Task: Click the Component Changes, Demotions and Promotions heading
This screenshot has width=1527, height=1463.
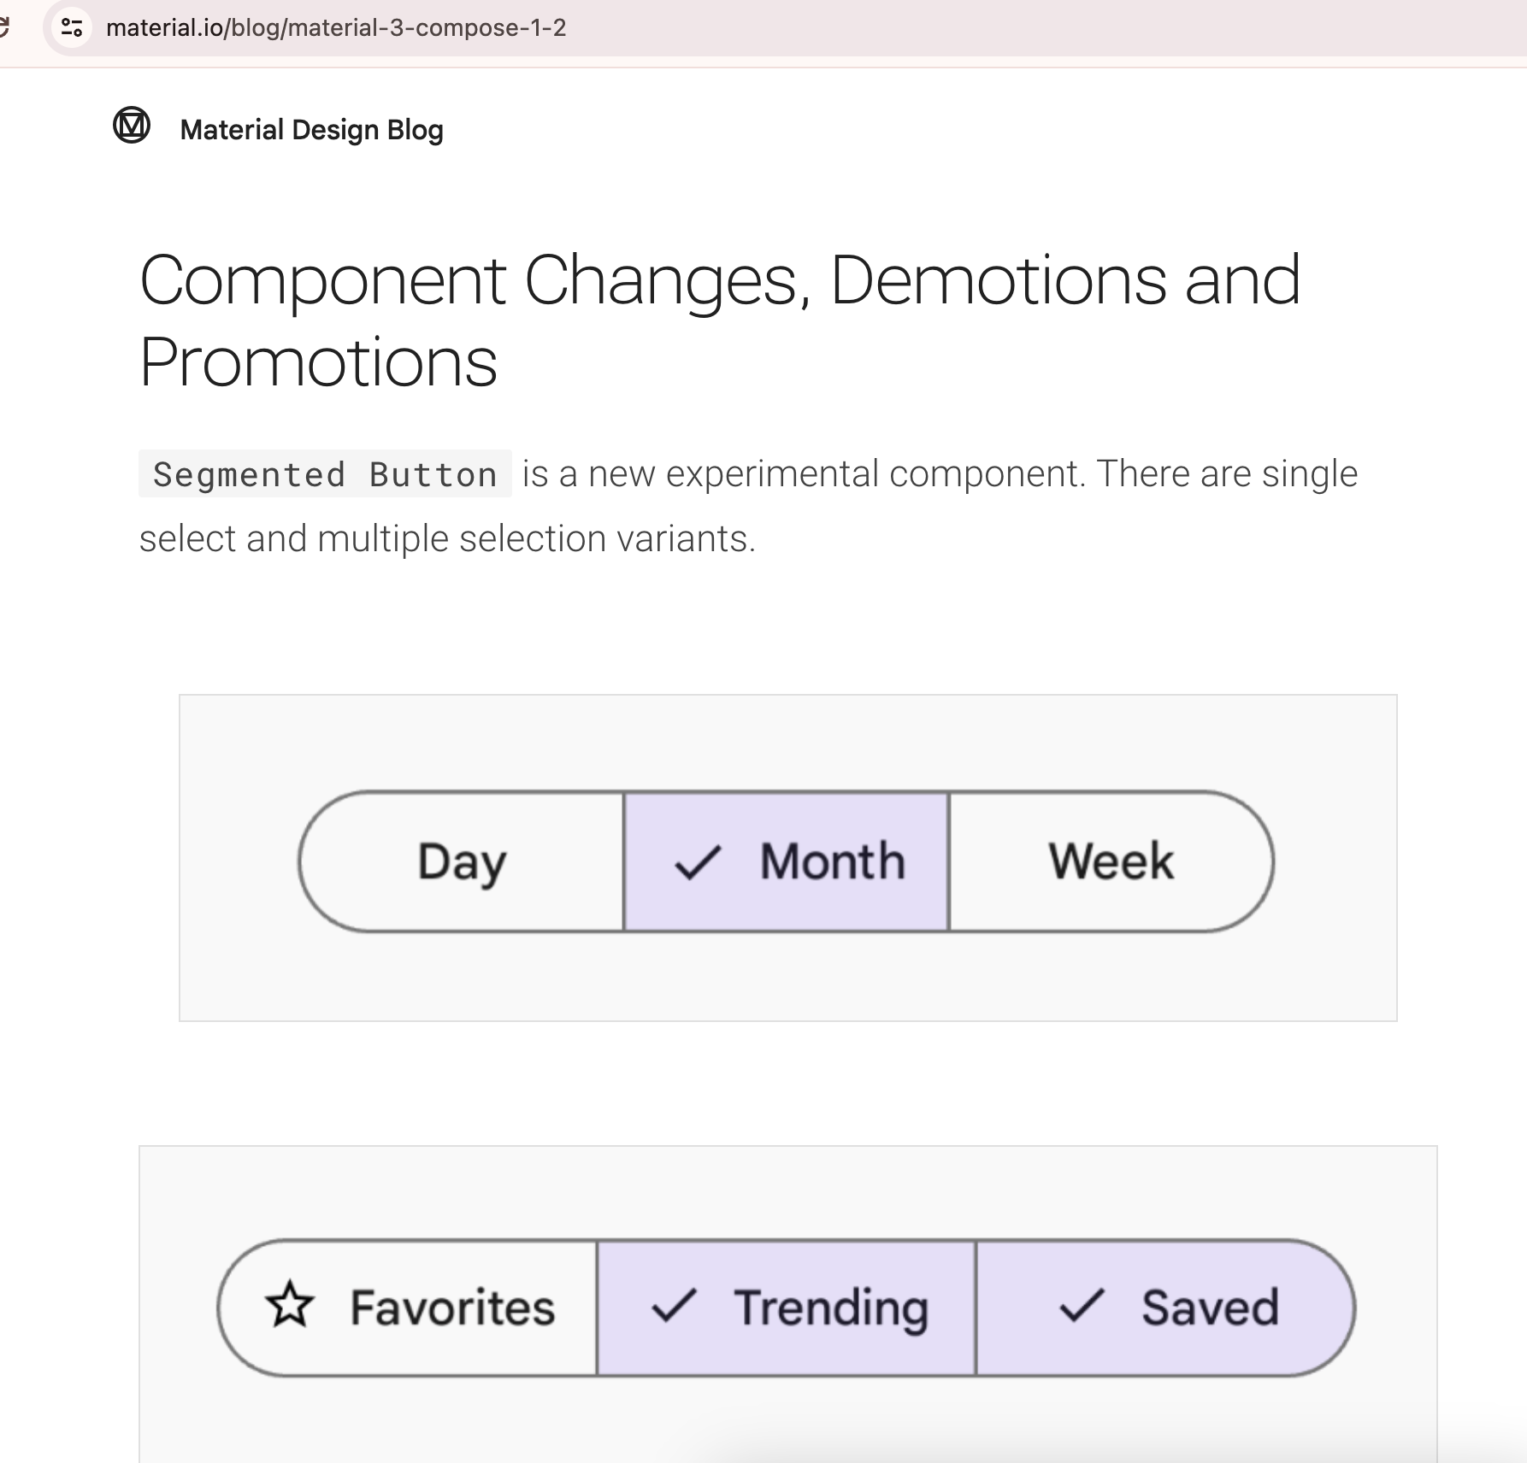Action: pyautogui.click(x=721, y=320)
